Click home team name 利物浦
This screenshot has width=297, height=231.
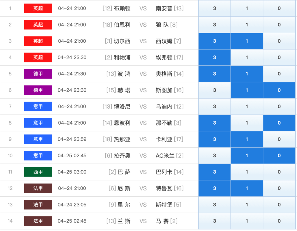click(x=122, y=57)
